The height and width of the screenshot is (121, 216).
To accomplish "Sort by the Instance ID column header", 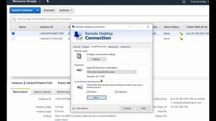I will click(x=47, y=27).
